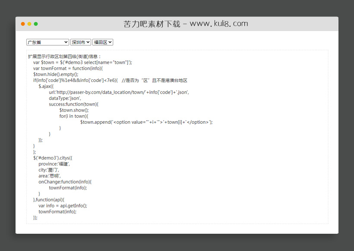Click the green dot in title bar

point(36,24)
